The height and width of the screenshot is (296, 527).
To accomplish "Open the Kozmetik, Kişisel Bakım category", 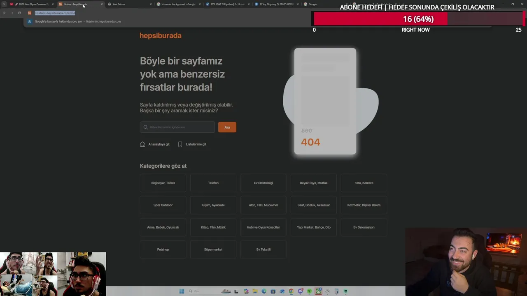I will tap(364, 205).
